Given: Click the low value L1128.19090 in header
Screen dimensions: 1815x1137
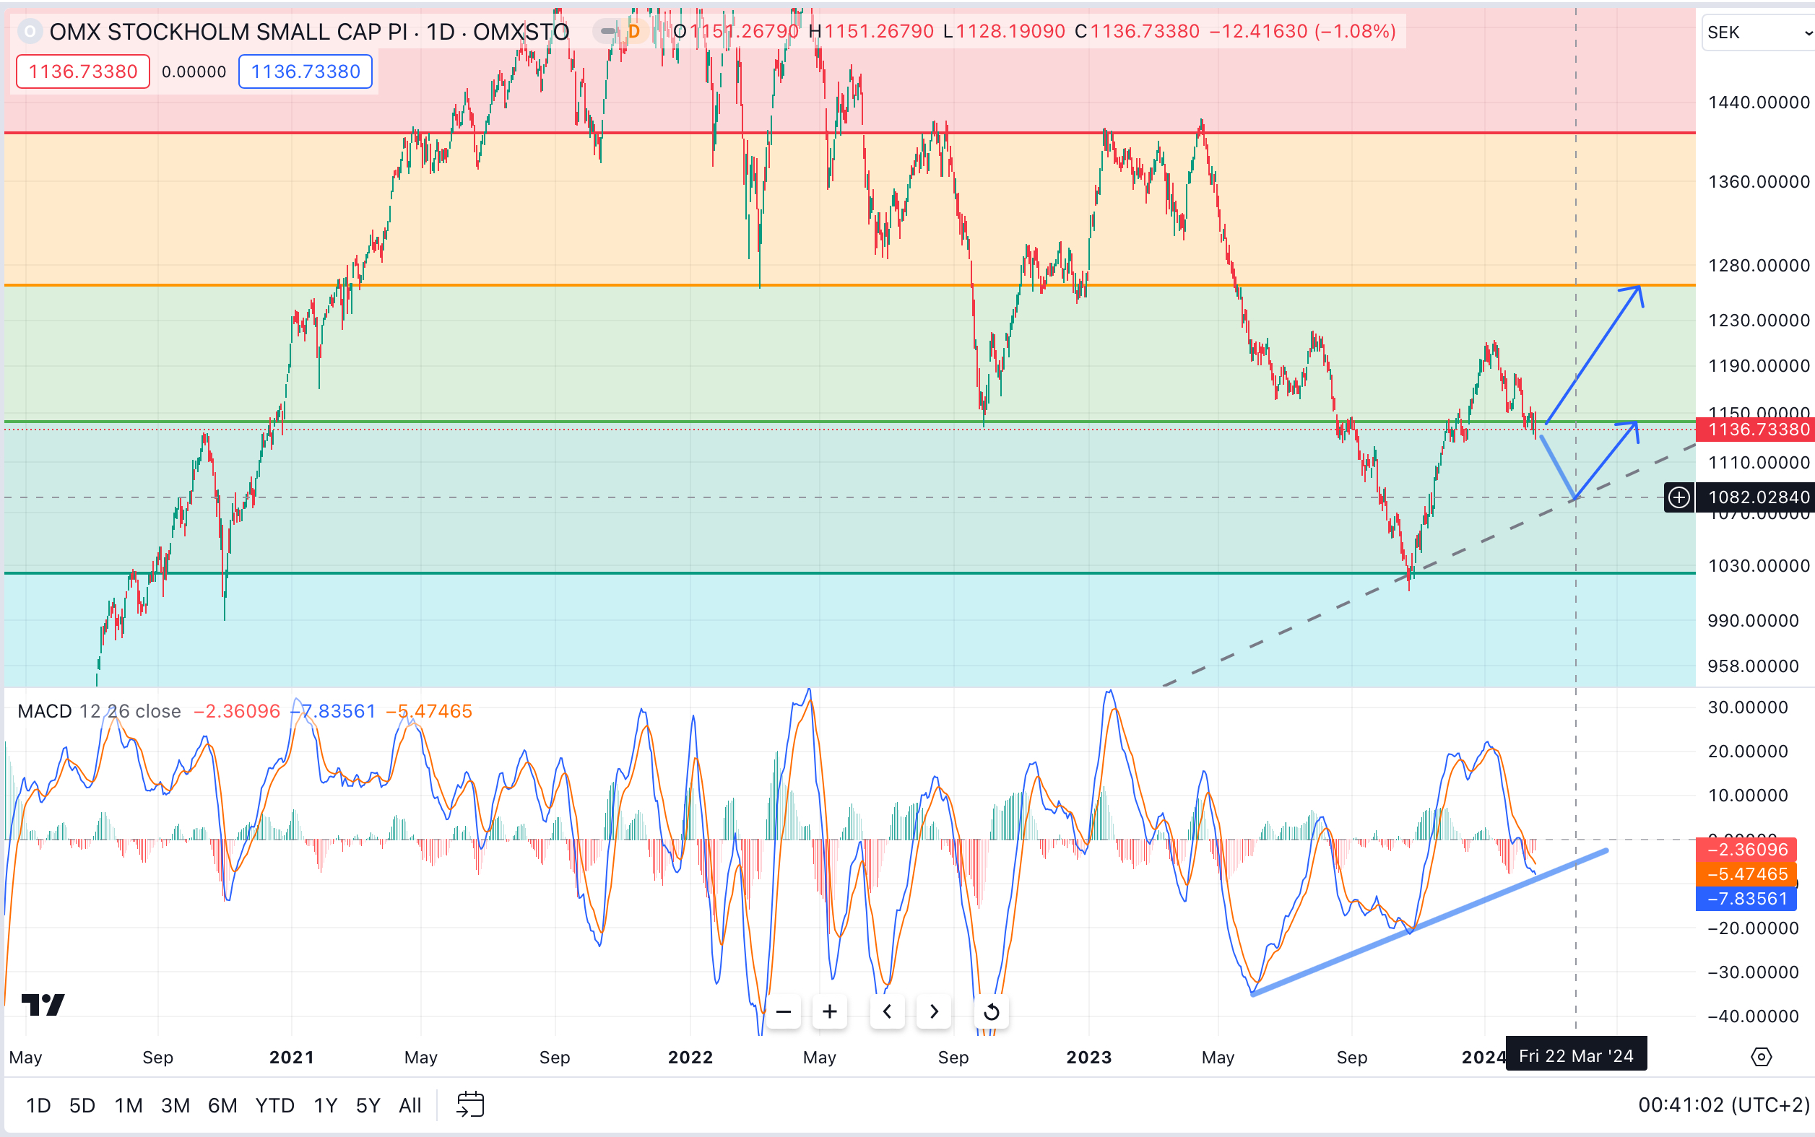Looking at the screenshot, I should [x=1004, y=32].
